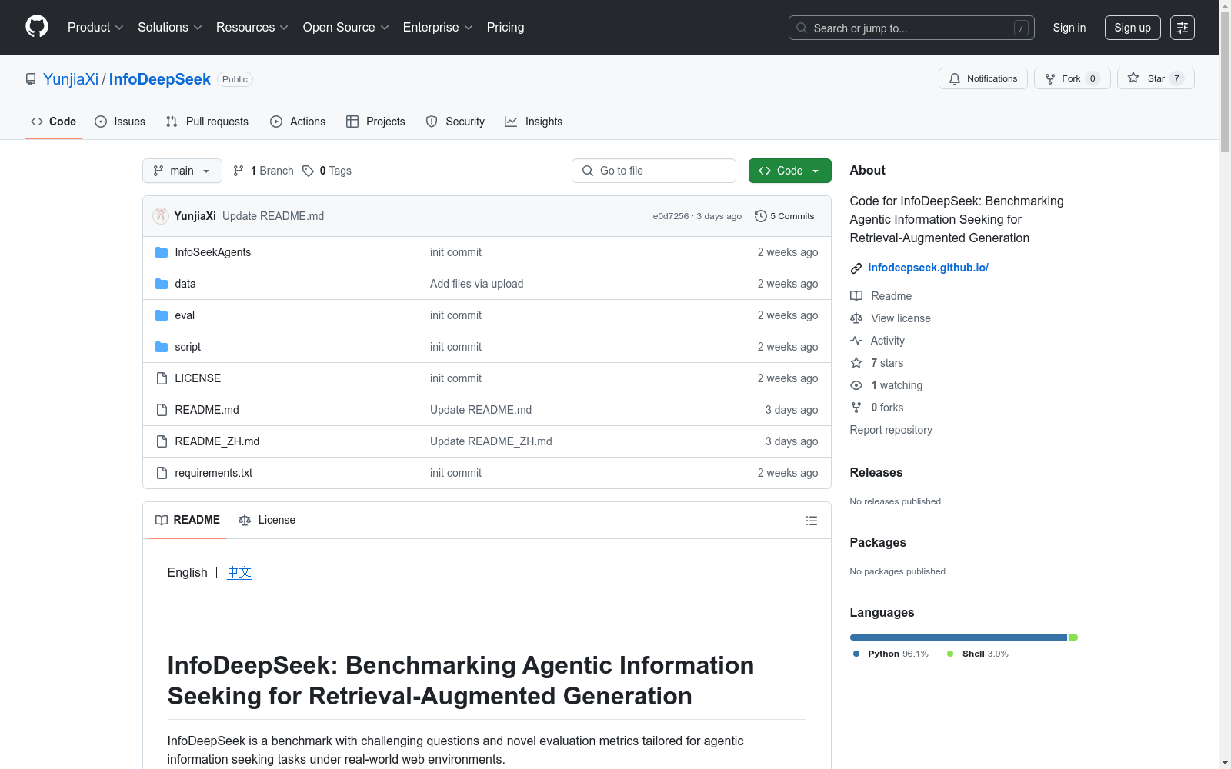Click the data folder icon
Screen dimensions: 1231x769
tap(162, 284)
